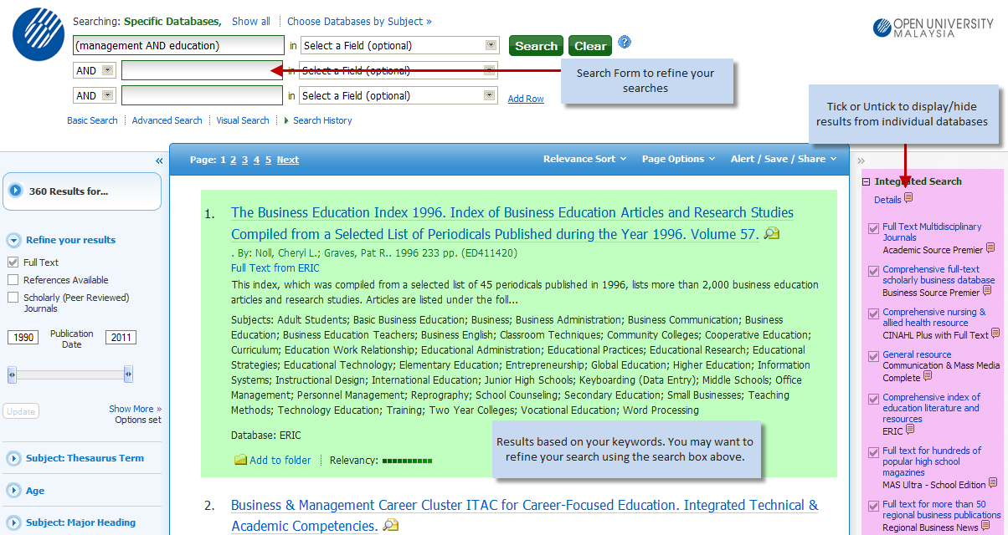The width and height of the screenshot is (1008, 535).
Task: Untick the ERIC database checkbox
Action: (874, 398)
